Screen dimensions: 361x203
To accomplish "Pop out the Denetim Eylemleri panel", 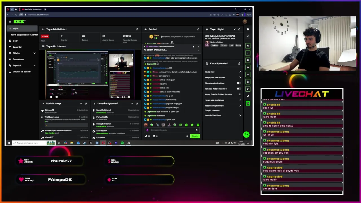I will click(x=137, y=103).
